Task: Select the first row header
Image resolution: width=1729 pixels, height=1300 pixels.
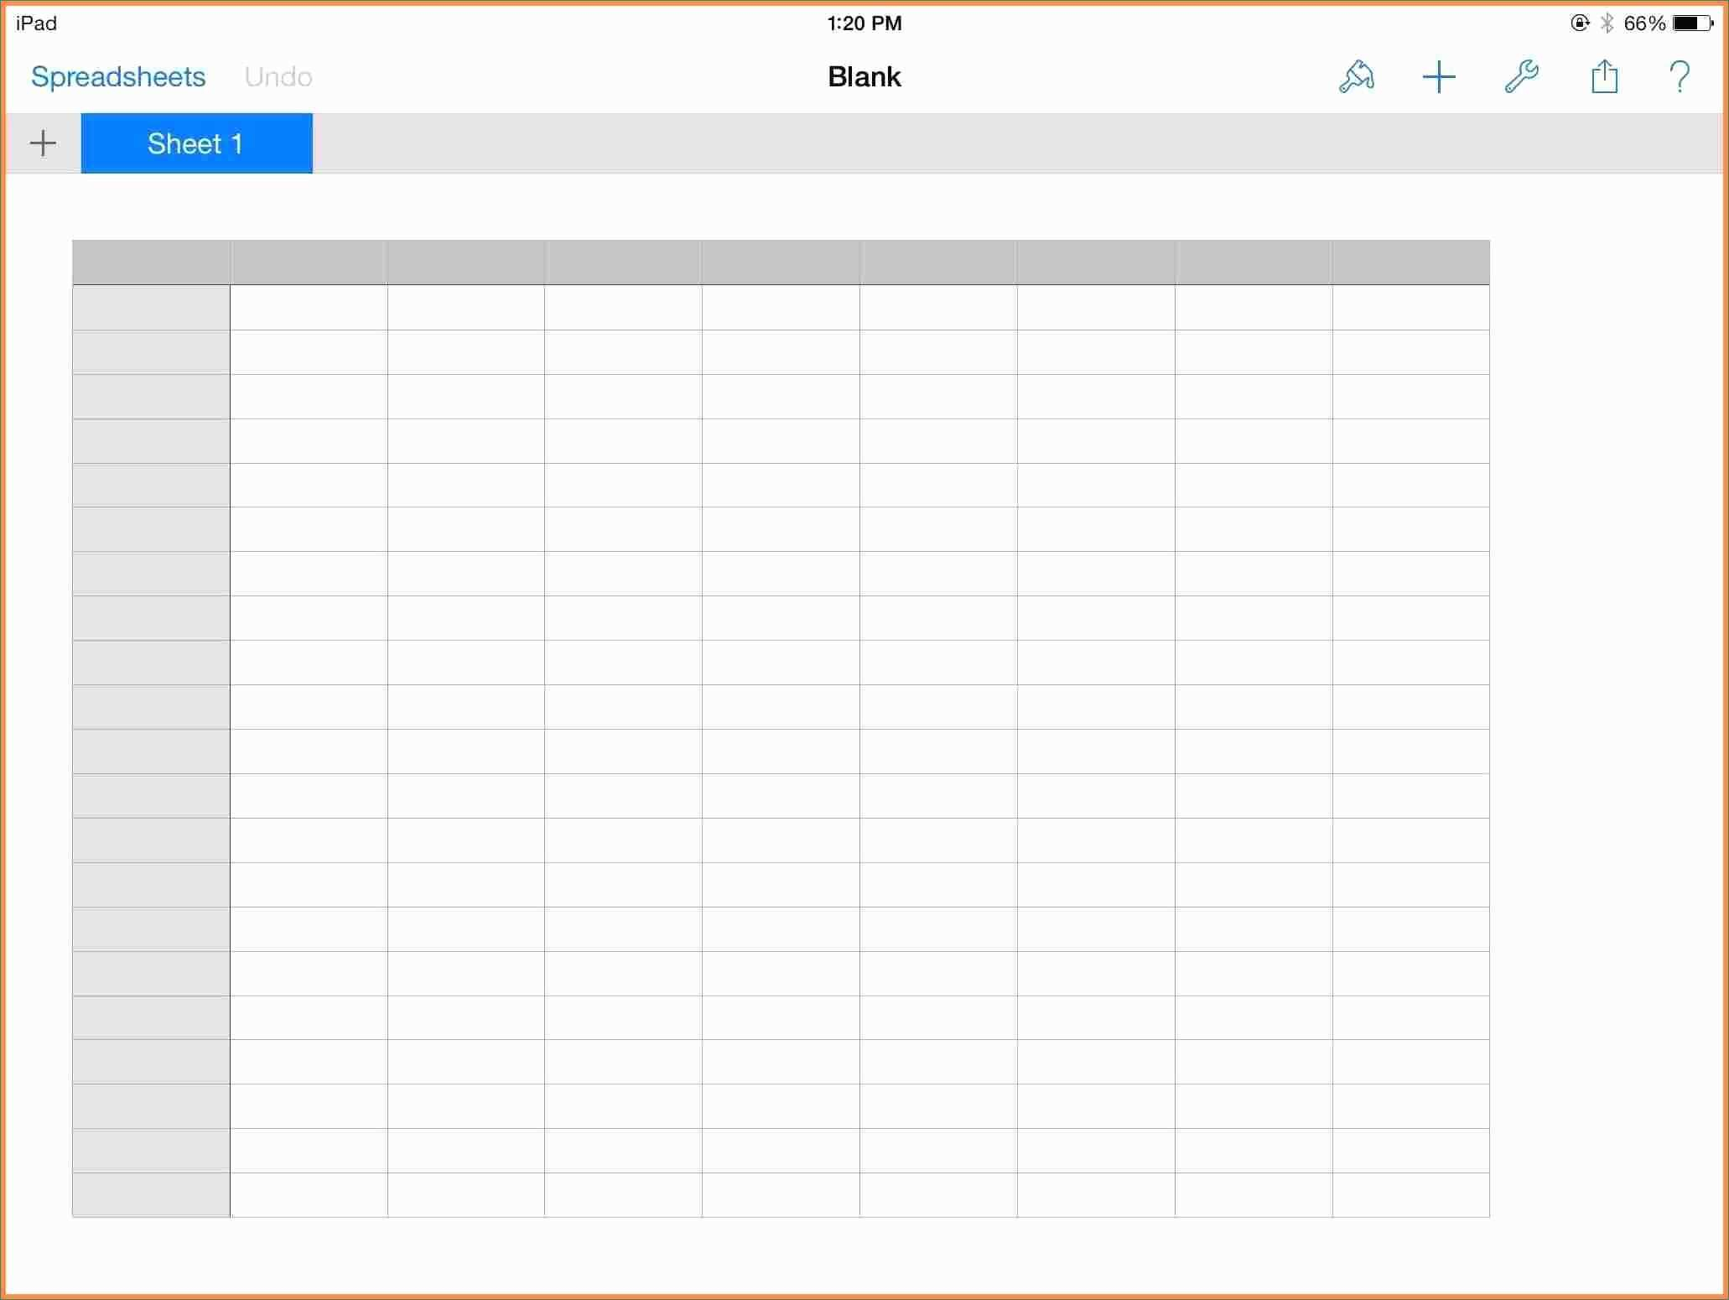Action: 151,308
